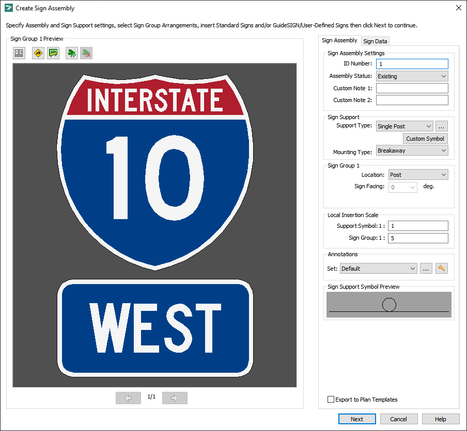Switch to the Sign Data tab
467x431 pixels.
[375, 41]
